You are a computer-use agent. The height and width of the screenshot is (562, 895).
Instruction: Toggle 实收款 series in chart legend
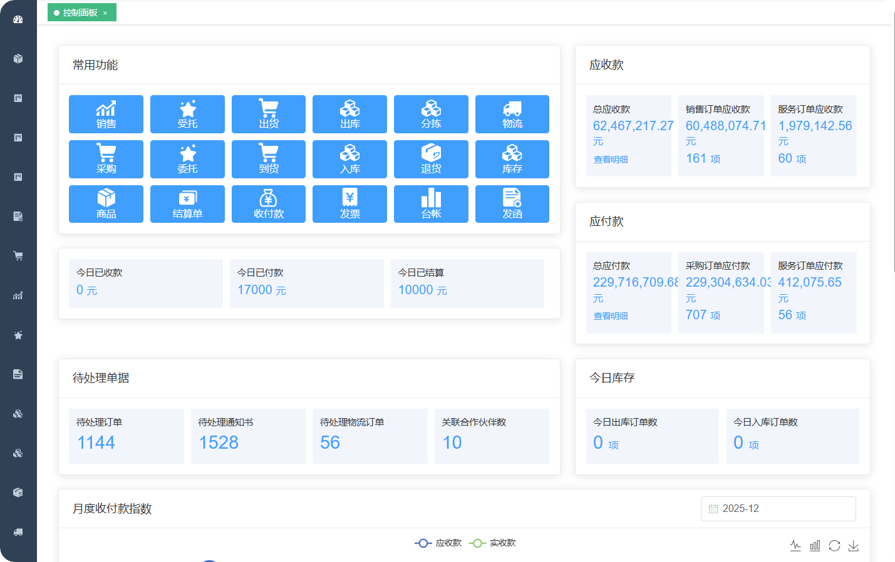pyautogui.click(x=493, y=543)
